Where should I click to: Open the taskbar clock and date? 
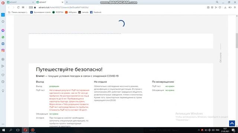pyautogui.click(x=225, y=130)
